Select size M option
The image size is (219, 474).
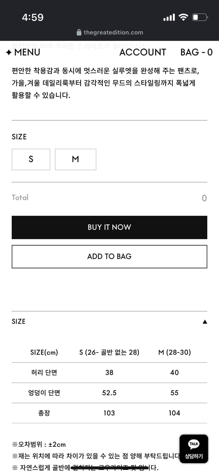(x=76, y=159)
